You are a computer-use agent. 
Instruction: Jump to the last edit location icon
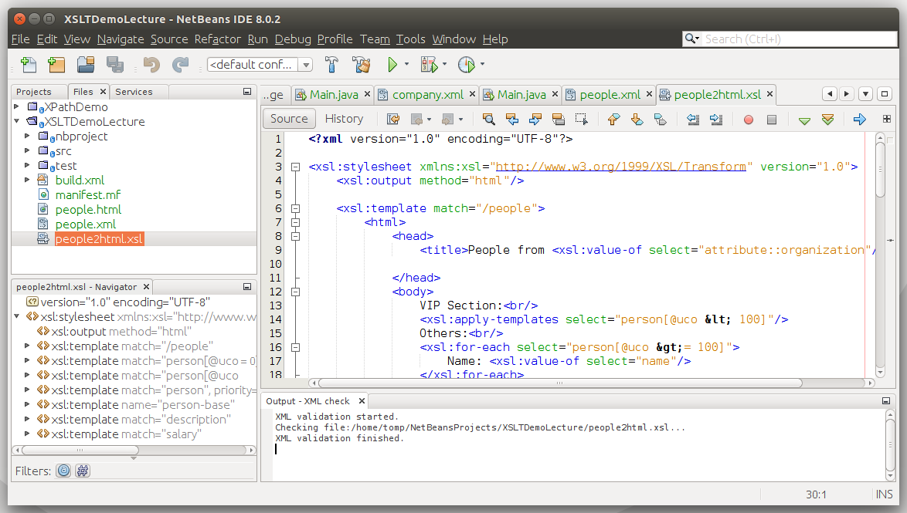pyautogui.click(x=393, y=119)
